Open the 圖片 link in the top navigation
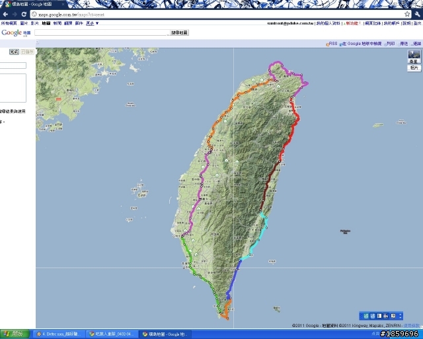 (x=24, y=23)
